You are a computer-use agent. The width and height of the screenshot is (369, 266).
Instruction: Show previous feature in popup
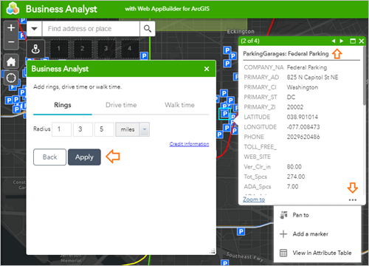(334, 41)
